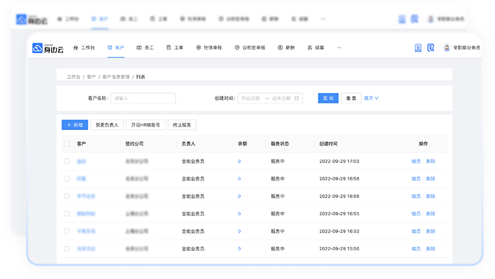Open the 员工 navigation tab
This screenshot has height=279, width=495.
point(145,48)
